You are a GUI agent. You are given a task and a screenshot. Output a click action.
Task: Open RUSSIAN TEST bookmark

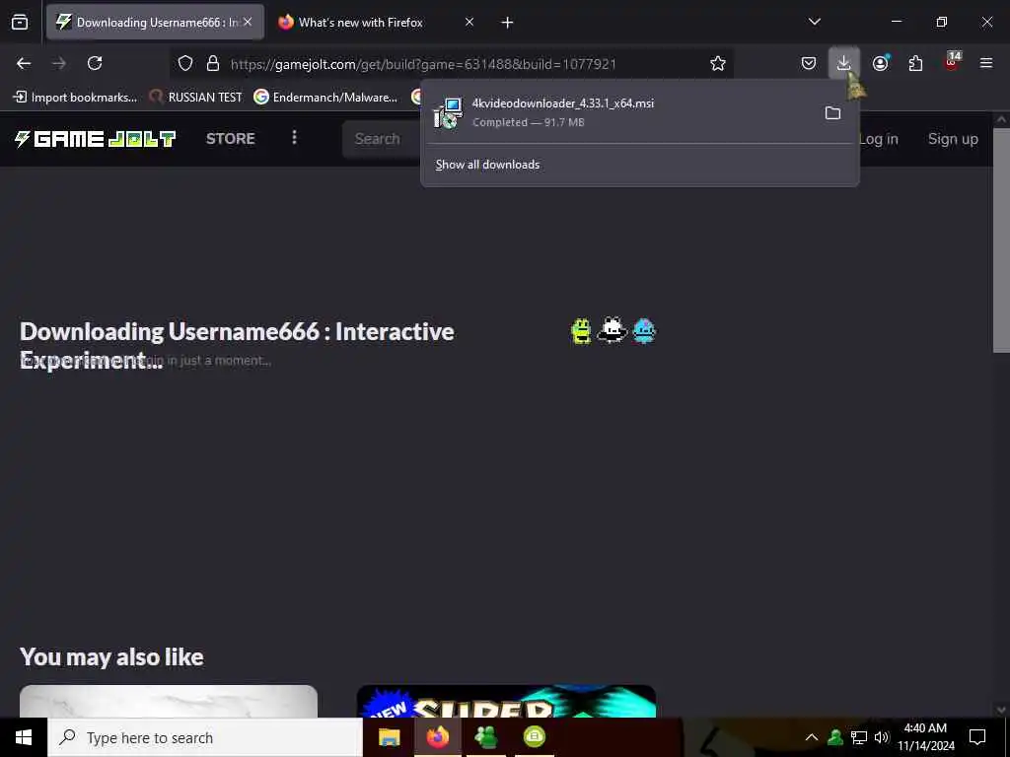(195, 98)
